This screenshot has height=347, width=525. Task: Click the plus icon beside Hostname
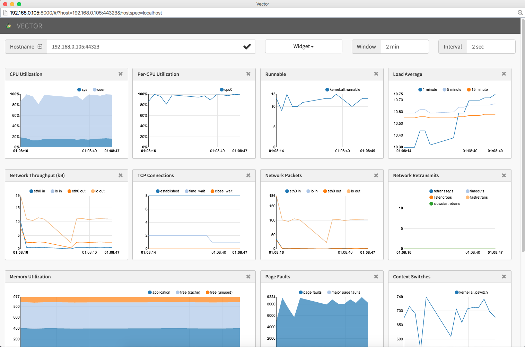tap(40, 46)
